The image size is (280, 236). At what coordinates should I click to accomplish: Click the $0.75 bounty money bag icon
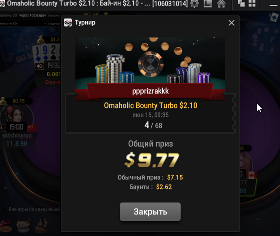click(3, 101)
